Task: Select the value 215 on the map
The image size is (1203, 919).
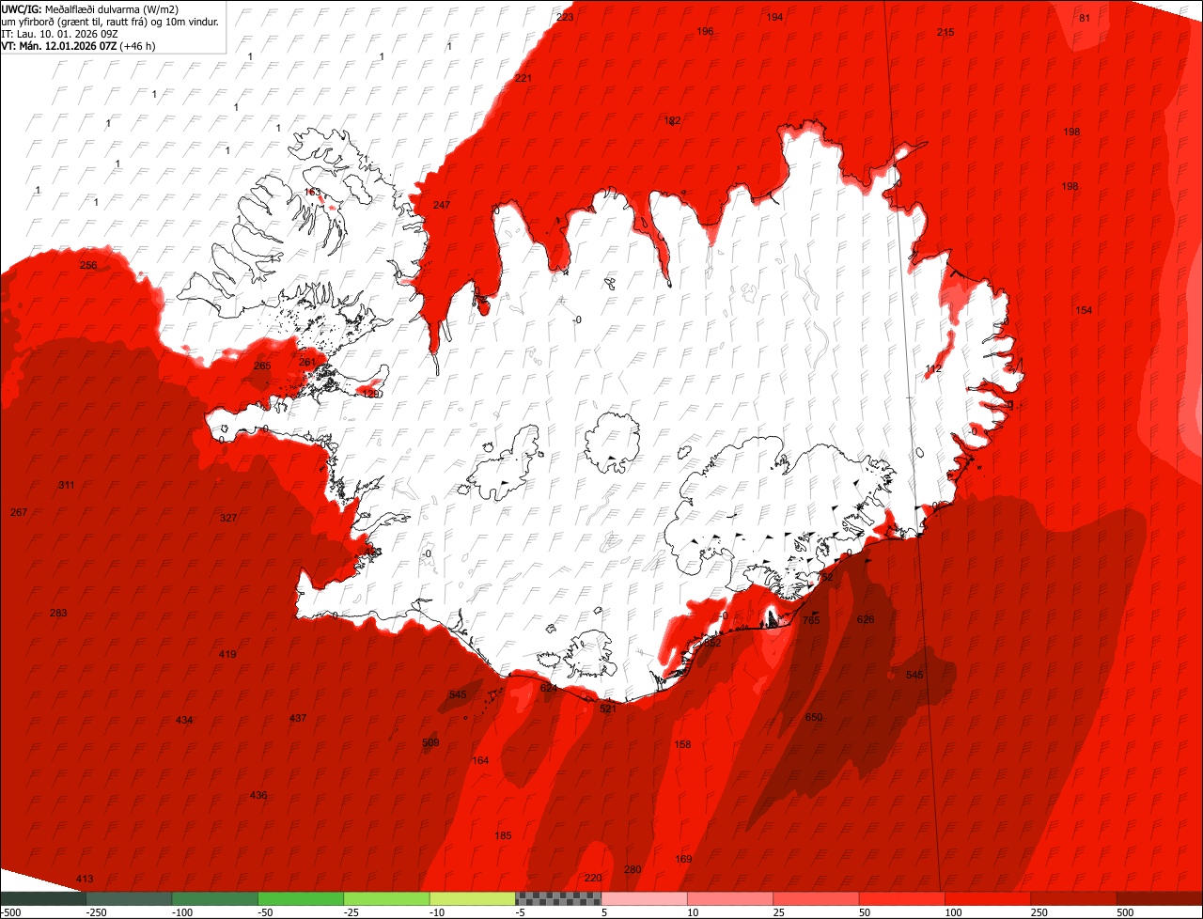Action: click(x=945, y=33)
